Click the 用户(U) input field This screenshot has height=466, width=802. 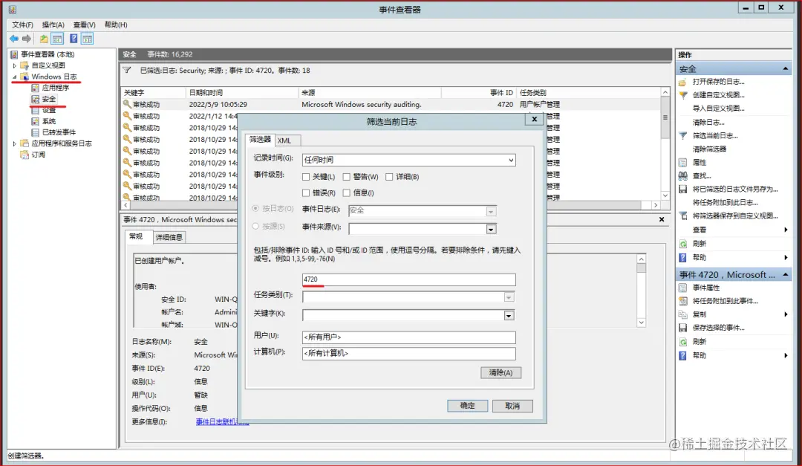click(x=408, y=337)
